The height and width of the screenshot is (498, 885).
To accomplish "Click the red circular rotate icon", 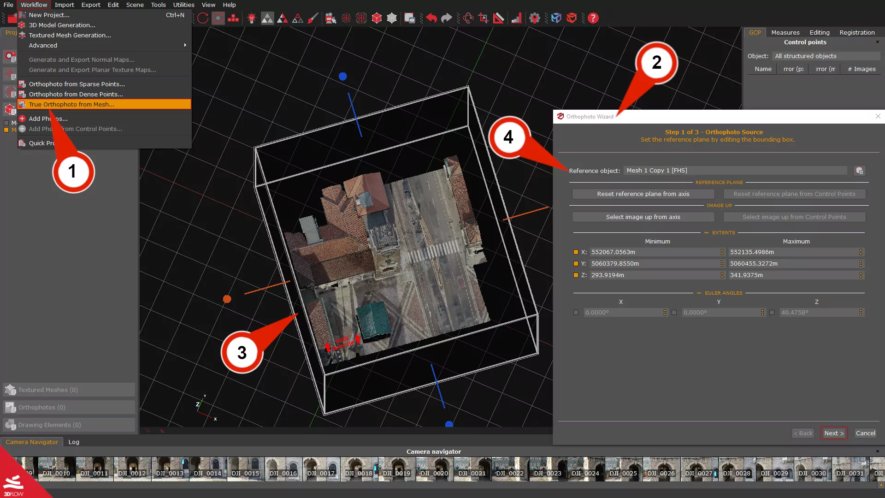I will 203,18.
